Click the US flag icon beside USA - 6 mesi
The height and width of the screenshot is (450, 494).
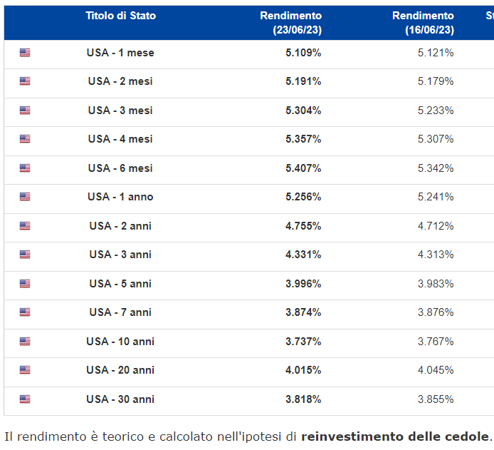pyautogui.click(x=25, y=168)
